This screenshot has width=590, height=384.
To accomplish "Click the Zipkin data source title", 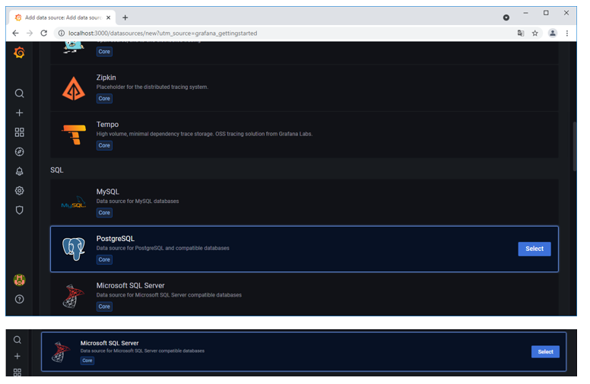I will tap(106, 78).
